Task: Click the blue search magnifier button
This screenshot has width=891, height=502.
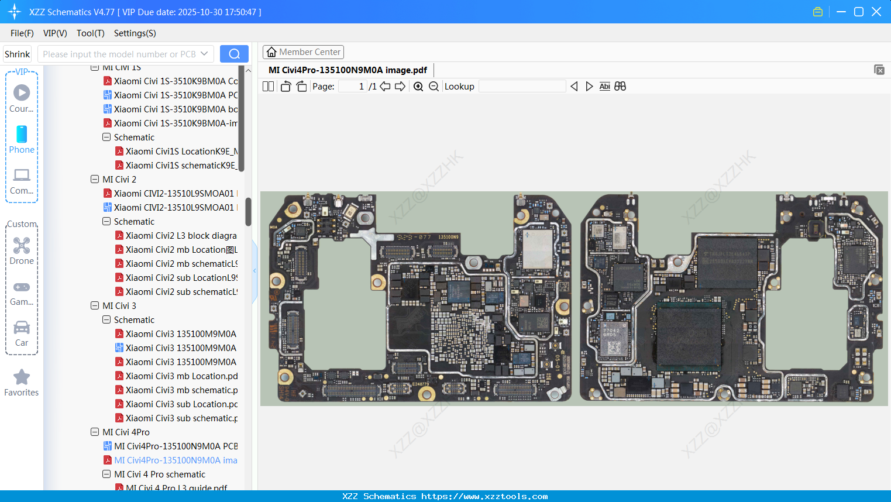Action: click(234, 53)
